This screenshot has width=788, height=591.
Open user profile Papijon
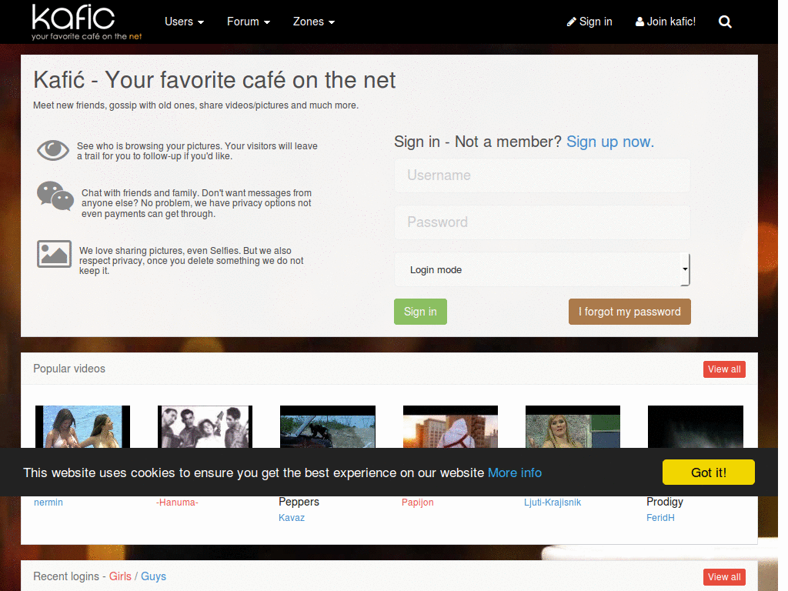(x=417, y=502)
